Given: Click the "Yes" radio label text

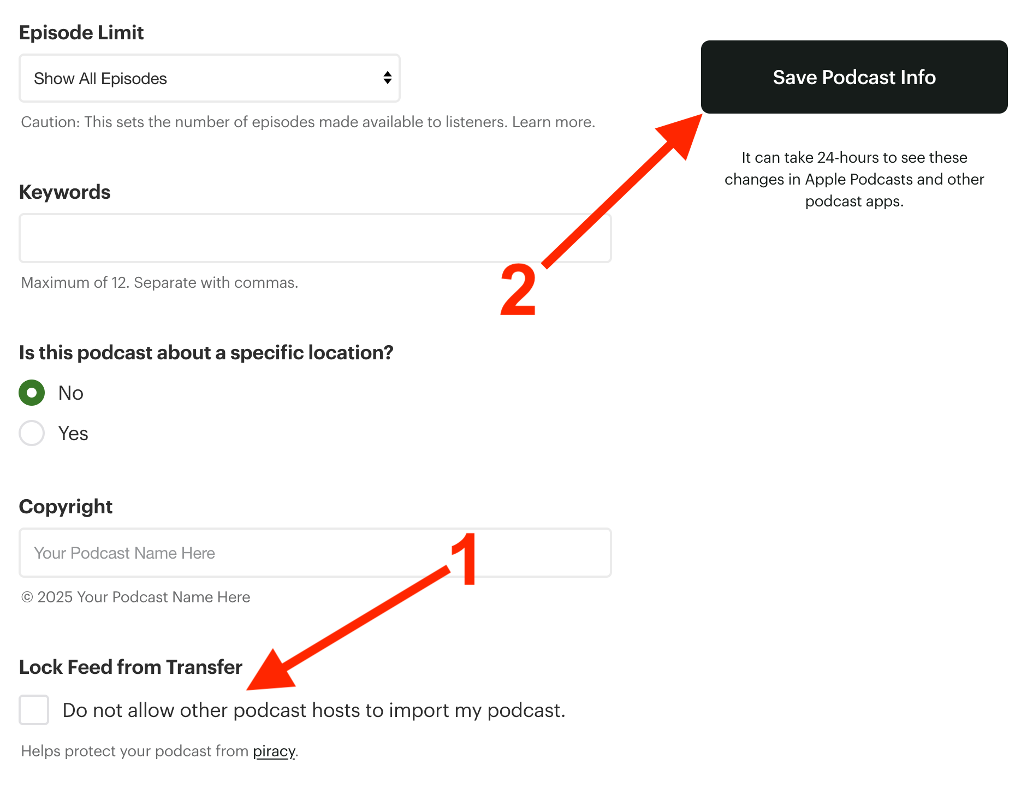Looking at the screenshot, I should click(x=73, y=434).
